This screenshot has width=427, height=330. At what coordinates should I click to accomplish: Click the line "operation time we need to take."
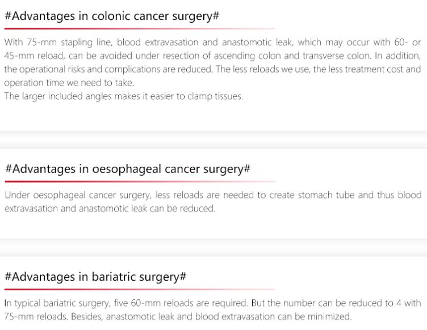(69, 83)
